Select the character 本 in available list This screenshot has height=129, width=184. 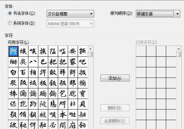[x=63, y=114]
